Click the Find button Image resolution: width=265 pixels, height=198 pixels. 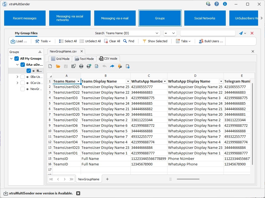[129, 41]
